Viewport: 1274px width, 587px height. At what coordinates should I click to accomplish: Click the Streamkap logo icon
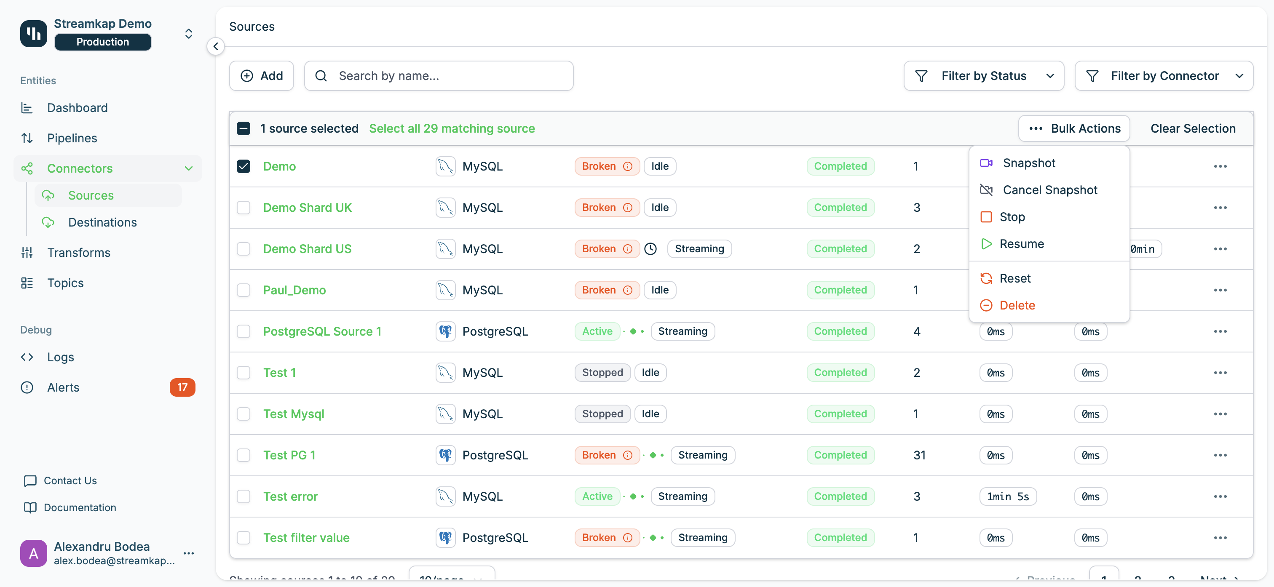coord(34,34)
